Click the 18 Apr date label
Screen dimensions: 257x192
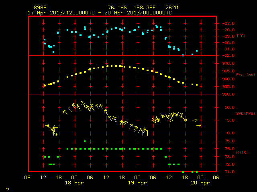pos(74,183)
